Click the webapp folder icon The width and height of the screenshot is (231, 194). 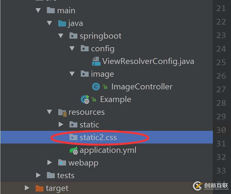click(62, 163)
